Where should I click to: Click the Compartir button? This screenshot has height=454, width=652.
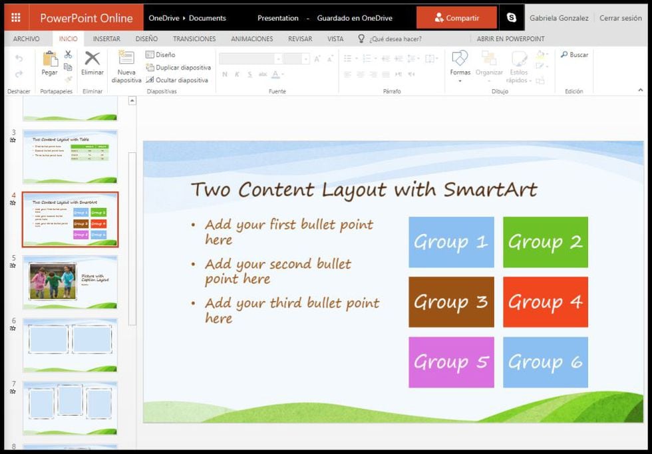(x=456, y=17)
